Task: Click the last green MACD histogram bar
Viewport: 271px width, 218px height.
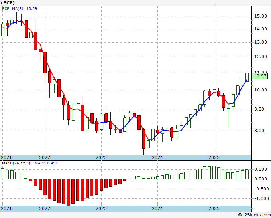Action: (x=247, y=174)
